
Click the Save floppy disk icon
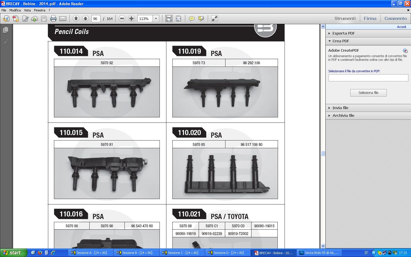pyautogui.click(x=44, y=19)
